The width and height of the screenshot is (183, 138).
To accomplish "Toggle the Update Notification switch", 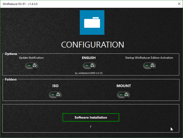I will 31,65.
